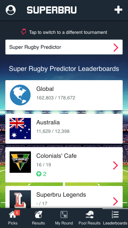This screenshot has width=128, height=228.
Task: Tap the Australian flag thumbnail
Action: tap(20, 129)
